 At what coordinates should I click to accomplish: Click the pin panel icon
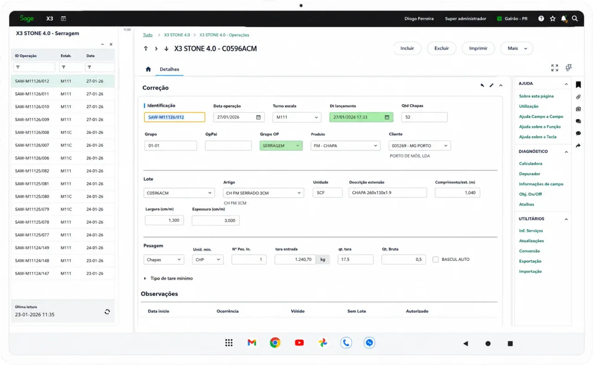pos(568,68)
